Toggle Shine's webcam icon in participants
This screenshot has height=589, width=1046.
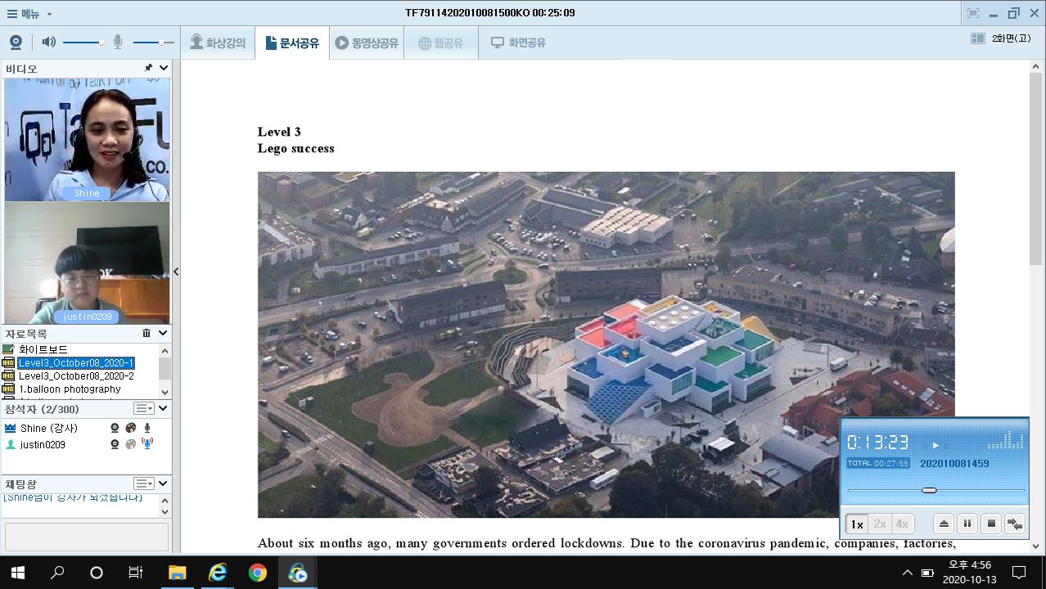coord(115,428)
